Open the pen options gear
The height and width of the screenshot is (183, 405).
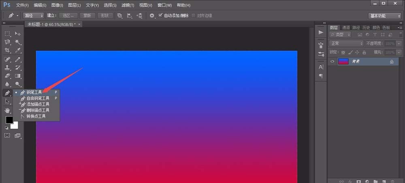(x=152, y=15)
